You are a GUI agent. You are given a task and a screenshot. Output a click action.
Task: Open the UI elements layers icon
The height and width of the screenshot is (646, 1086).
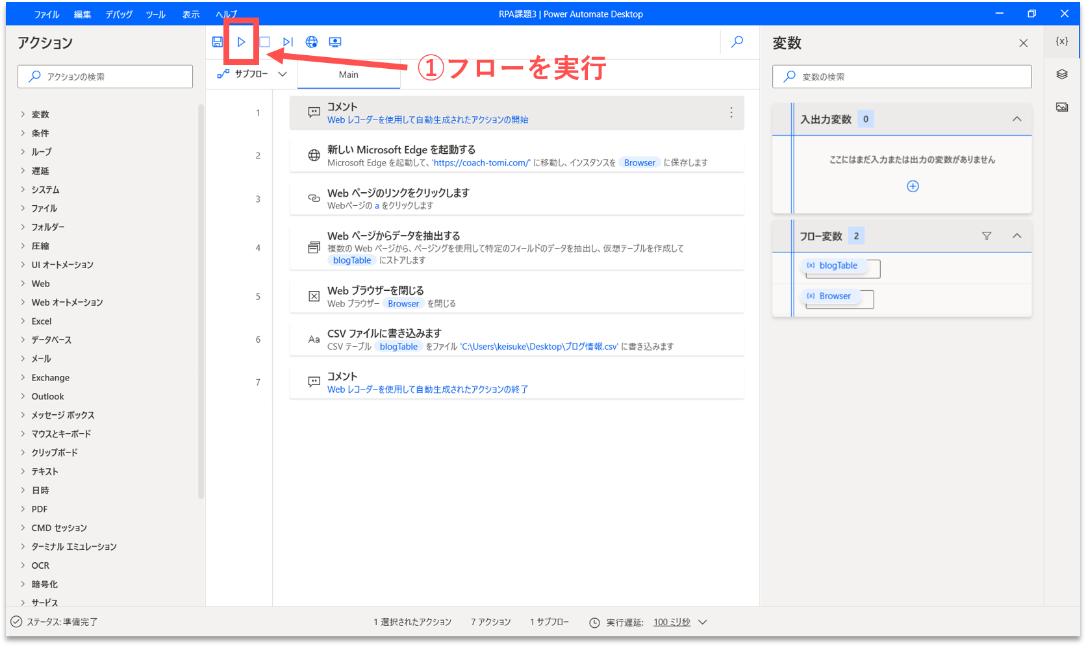(1062, 75)
